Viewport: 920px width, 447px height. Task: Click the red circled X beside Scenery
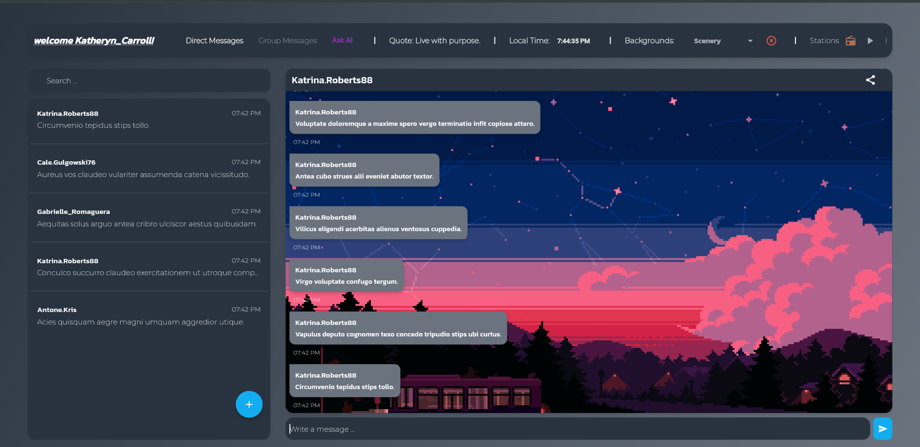pyautogui.click(x=771, y=41)
